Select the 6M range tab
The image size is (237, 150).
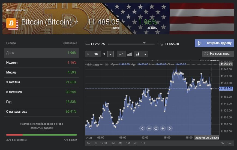[x=112, y=143]
